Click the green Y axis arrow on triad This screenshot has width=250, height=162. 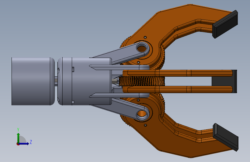click(x=18, y=137)
